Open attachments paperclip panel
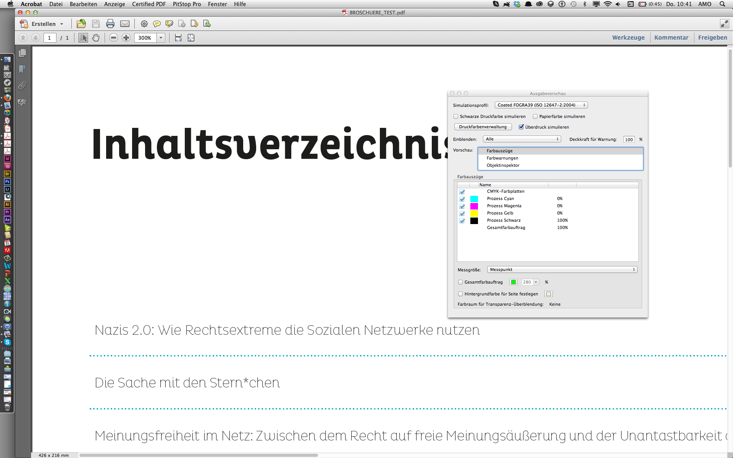 [x=23, y=85]
